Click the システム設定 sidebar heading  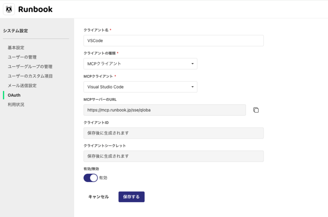(x=16, y=31)
